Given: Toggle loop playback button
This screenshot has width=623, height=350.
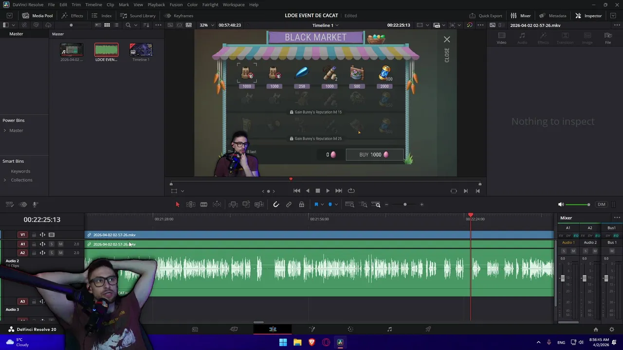Looking at the screenshot, I should point(351,191).
